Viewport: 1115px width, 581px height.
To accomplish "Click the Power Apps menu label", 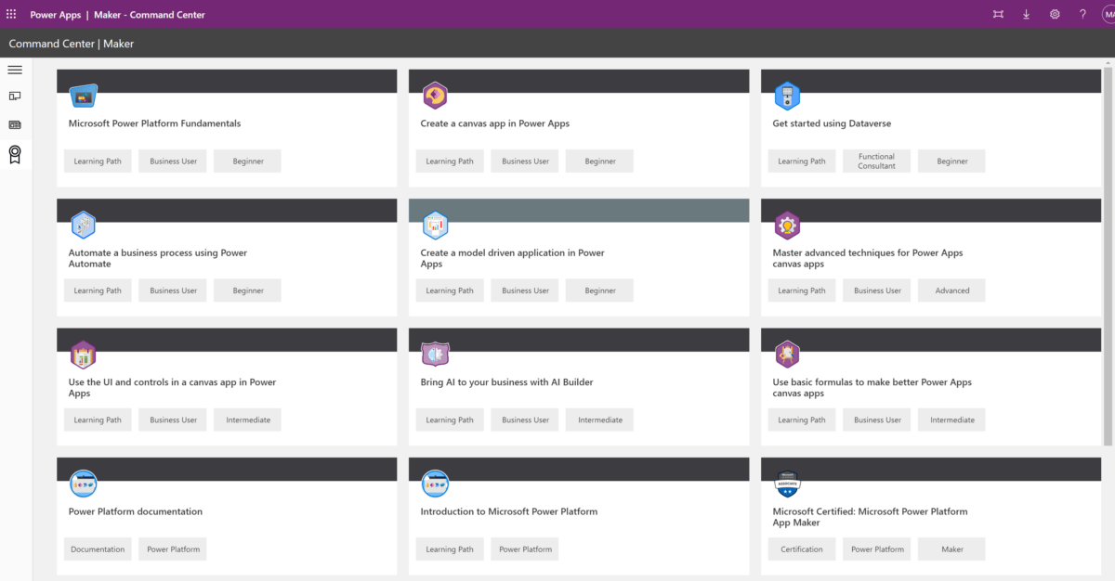I will (55, 14).
